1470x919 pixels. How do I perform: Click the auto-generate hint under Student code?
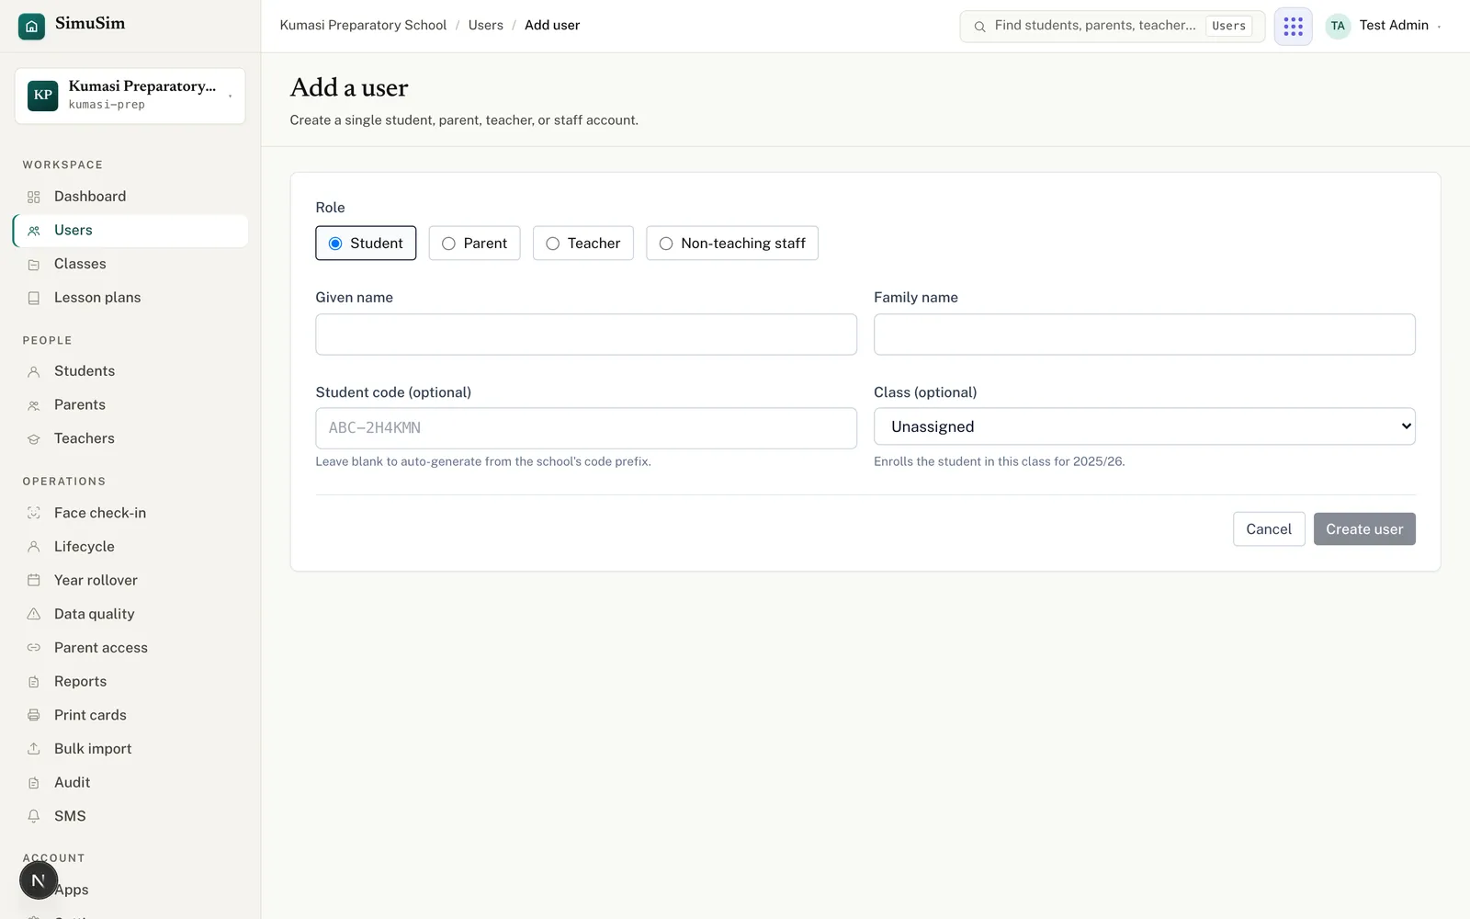tap(483, 461)
